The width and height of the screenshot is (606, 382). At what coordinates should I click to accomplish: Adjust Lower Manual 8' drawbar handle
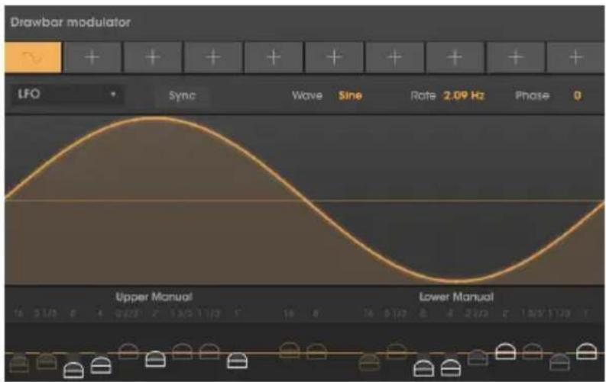(x=423, y=368)
